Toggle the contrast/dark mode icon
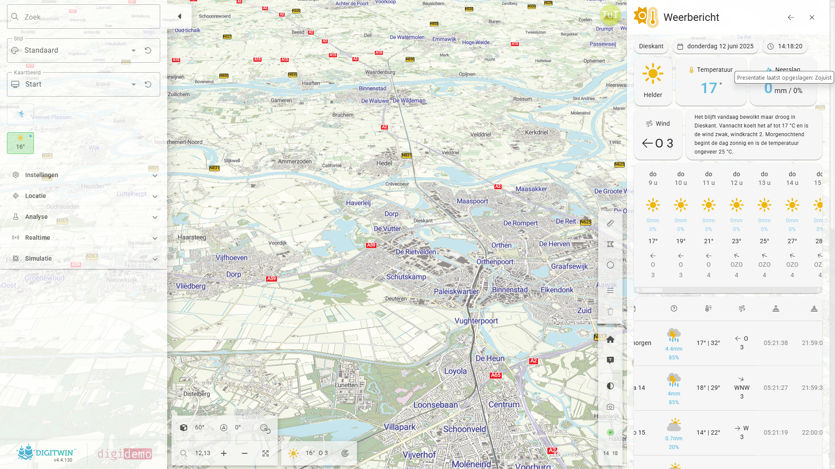 click(x=610, y=385)
